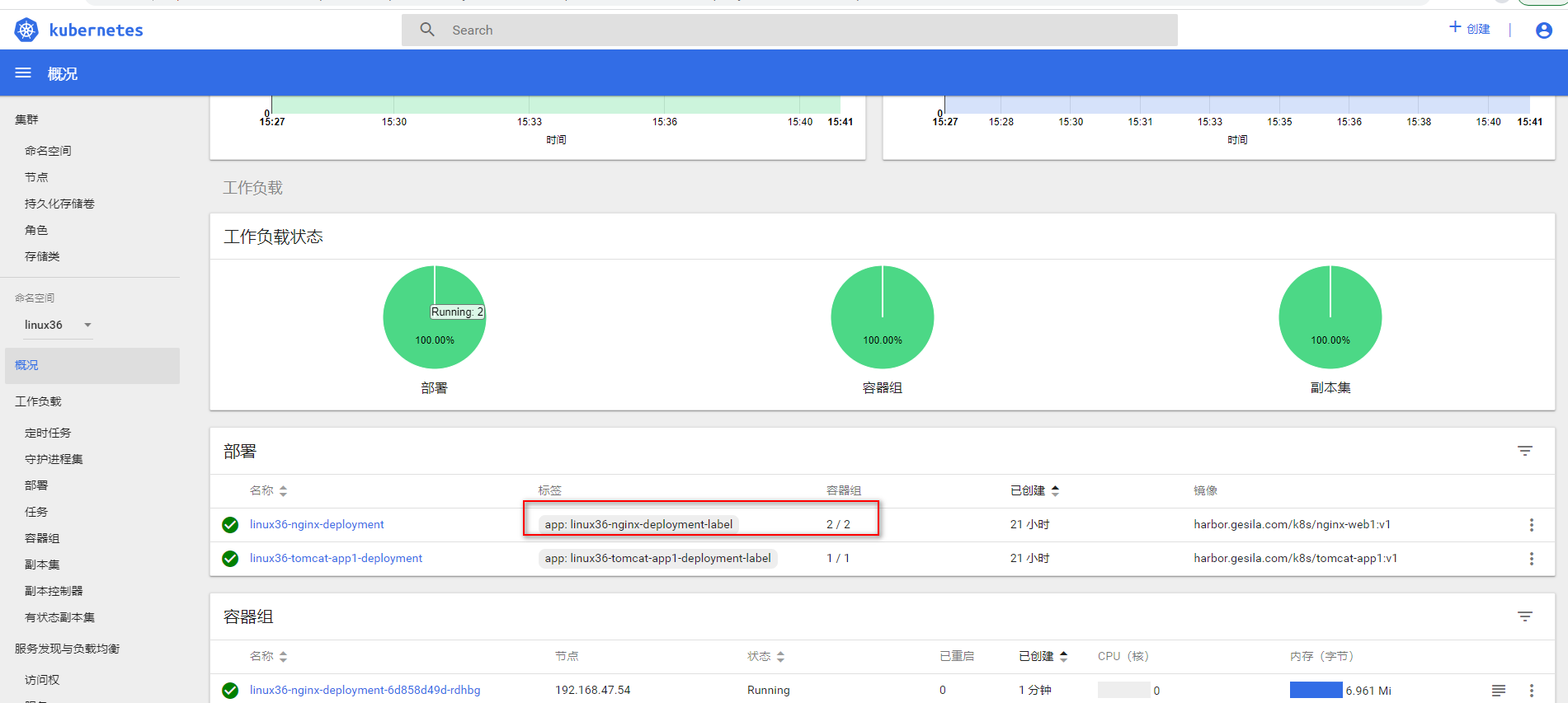Click status checkmark of pod rdhbg
The image size is (1568, 703).
230,691
